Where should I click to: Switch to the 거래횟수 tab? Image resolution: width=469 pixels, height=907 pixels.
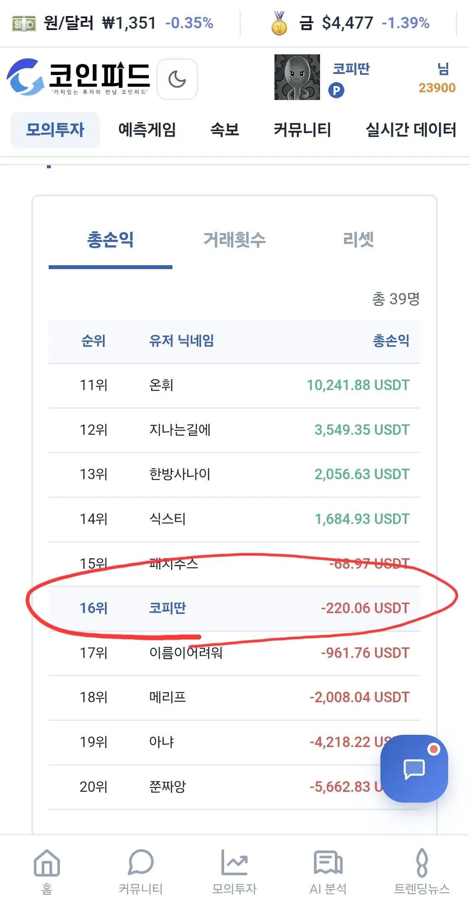[x=234, y=240]
